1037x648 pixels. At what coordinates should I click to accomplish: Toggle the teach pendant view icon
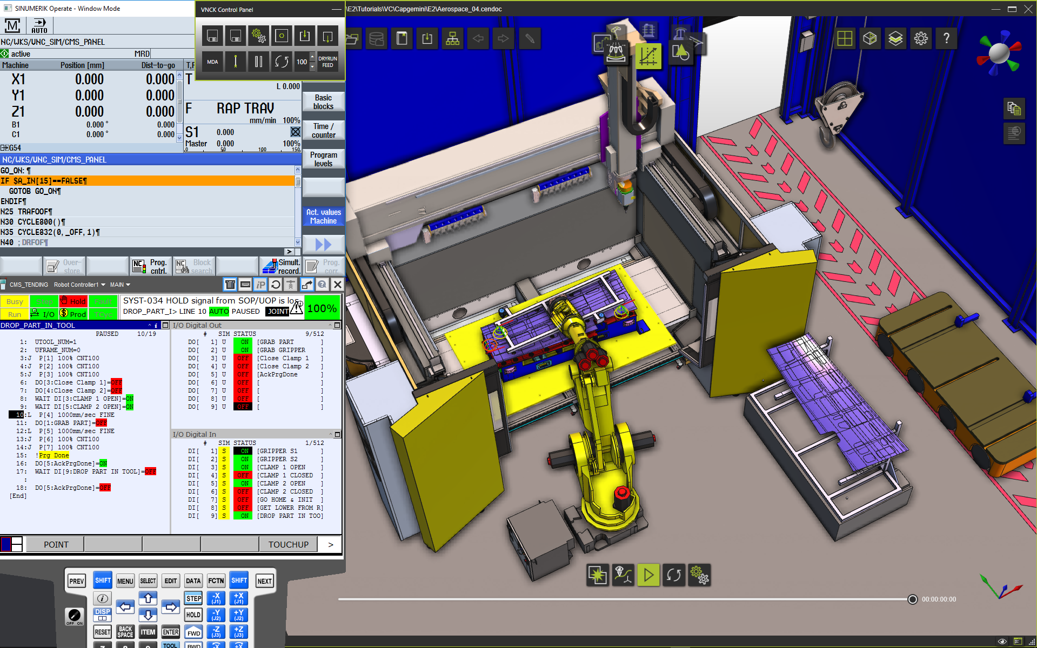(230, 285)
